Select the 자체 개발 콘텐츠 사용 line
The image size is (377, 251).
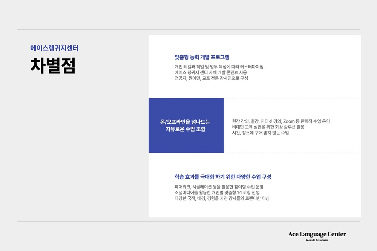(211, 72)
